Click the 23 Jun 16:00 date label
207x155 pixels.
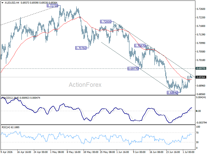click(x=173, y=152)
